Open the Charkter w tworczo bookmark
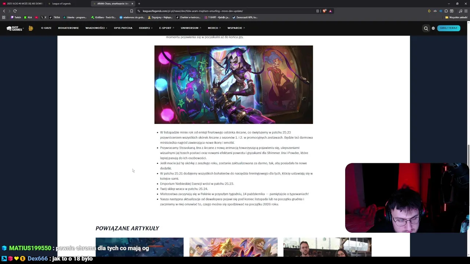The height and width of the screenshot is (264, 470). 188,17
